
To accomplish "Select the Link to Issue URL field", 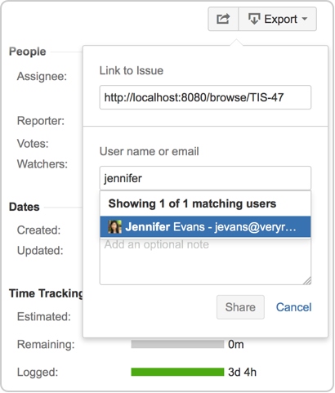I will pyautogui.click(x=205, y=97).
